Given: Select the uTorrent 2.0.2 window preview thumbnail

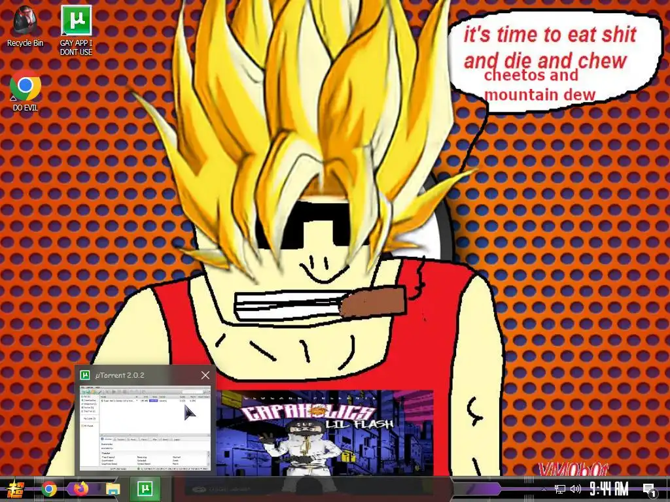Looking at the screenshot, I should (145, 428).
